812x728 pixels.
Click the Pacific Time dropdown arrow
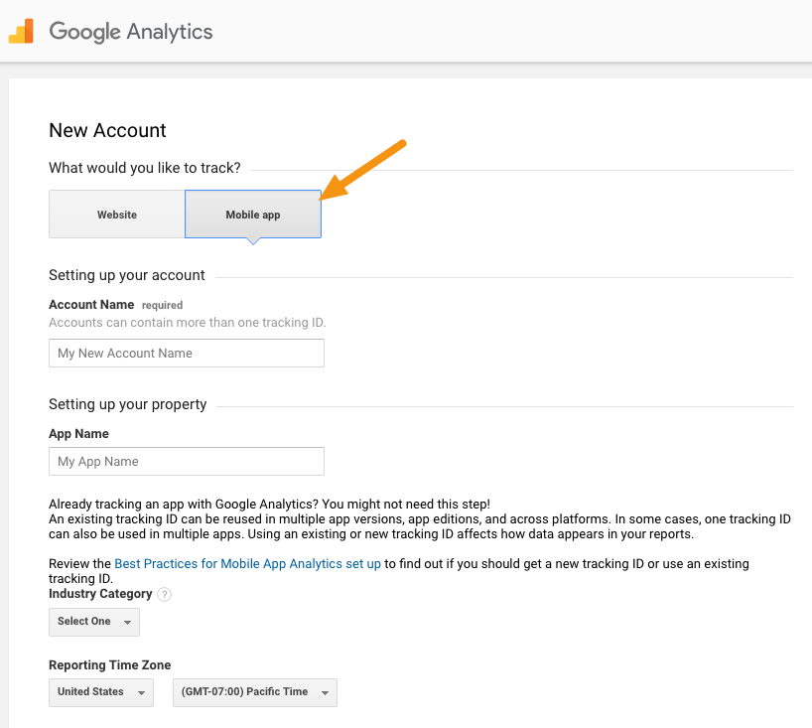point(326,692)
